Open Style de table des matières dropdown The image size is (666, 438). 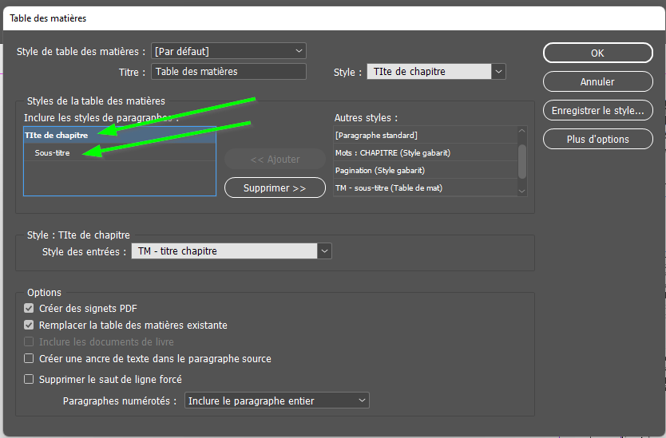229,51
